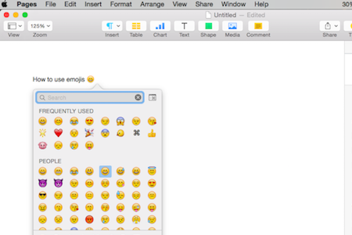Open the 125% Zoom dropdown
Viewport: 352px width, 235px height.
(40, 26)
